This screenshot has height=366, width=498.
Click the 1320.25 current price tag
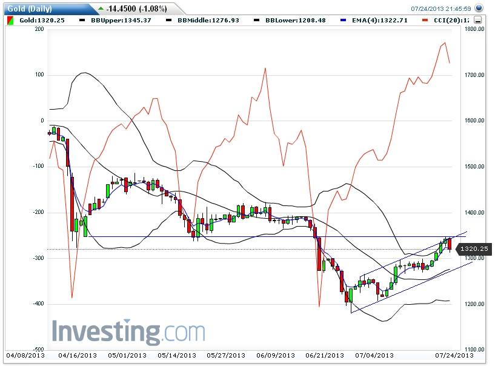point(474,248)
